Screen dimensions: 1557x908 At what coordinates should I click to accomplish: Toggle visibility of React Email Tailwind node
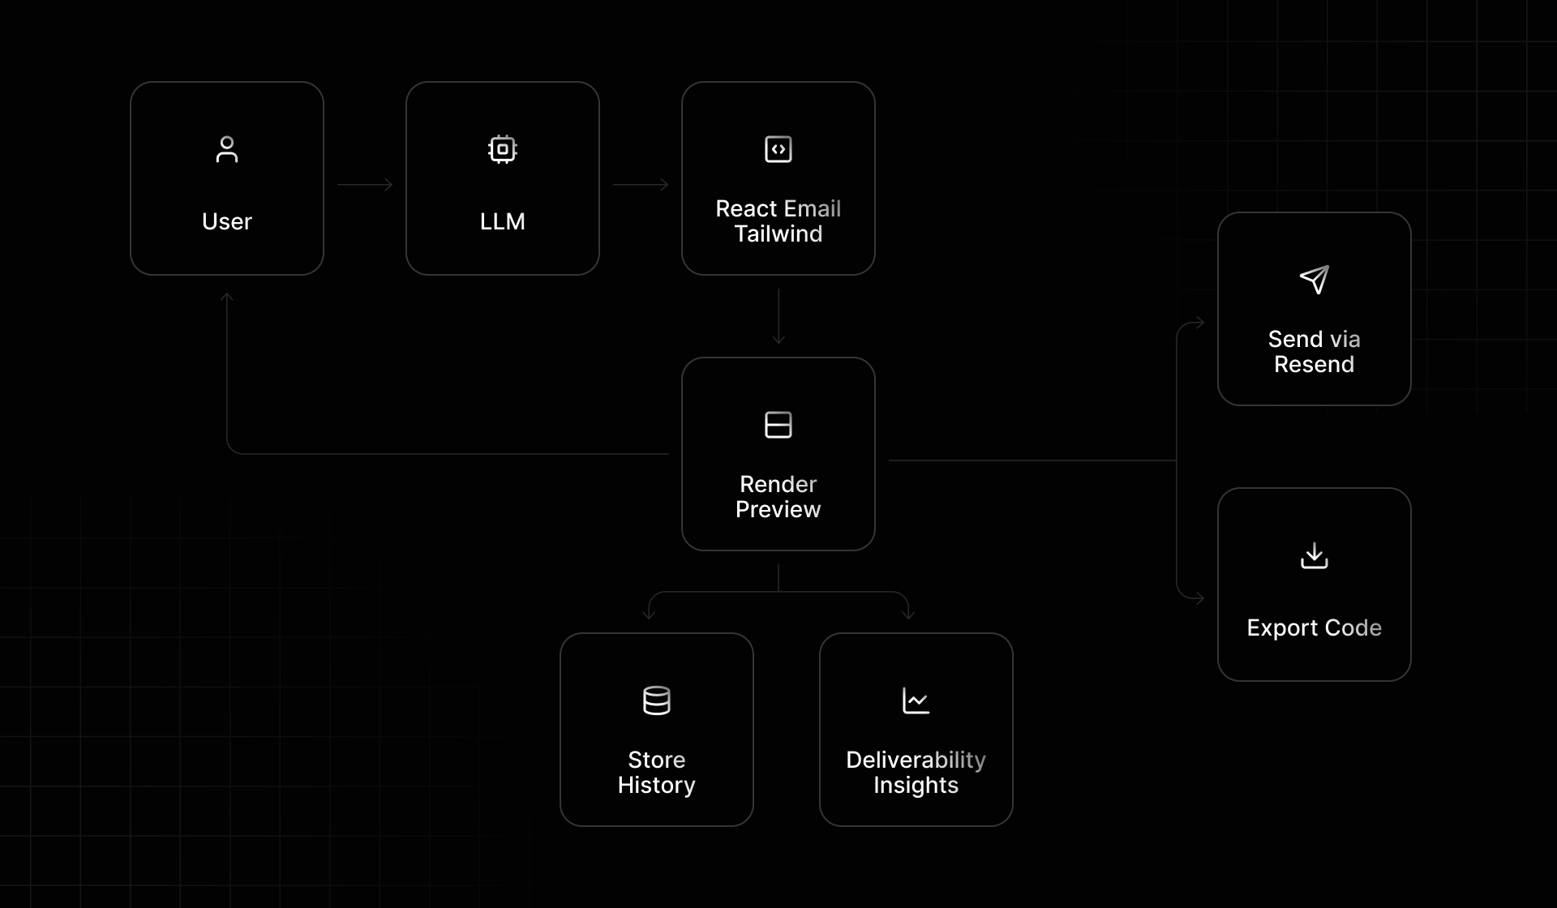pos(778,181)
